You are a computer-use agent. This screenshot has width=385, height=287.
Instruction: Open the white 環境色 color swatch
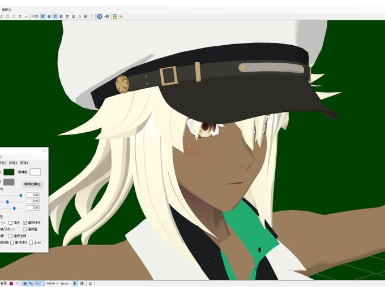pyautogui.click(x=35, y=172)
